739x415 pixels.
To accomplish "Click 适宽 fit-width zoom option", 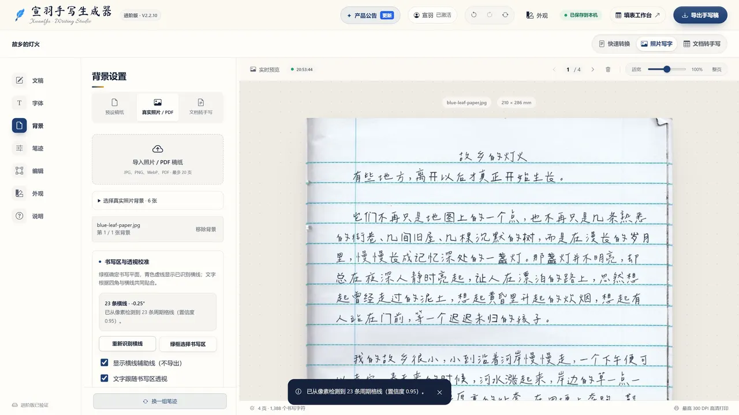I will (x=636, y=69).
